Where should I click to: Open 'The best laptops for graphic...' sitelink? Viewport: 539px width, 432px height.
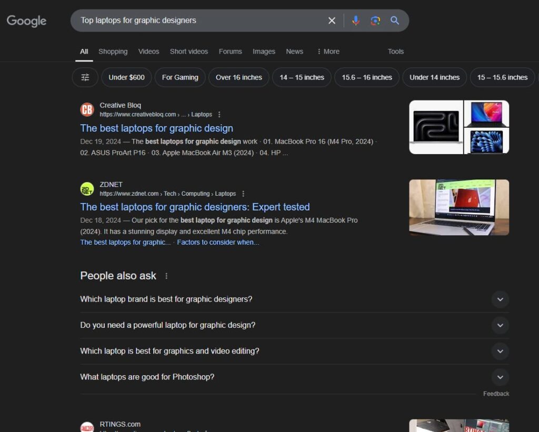(x=125, y=242)
